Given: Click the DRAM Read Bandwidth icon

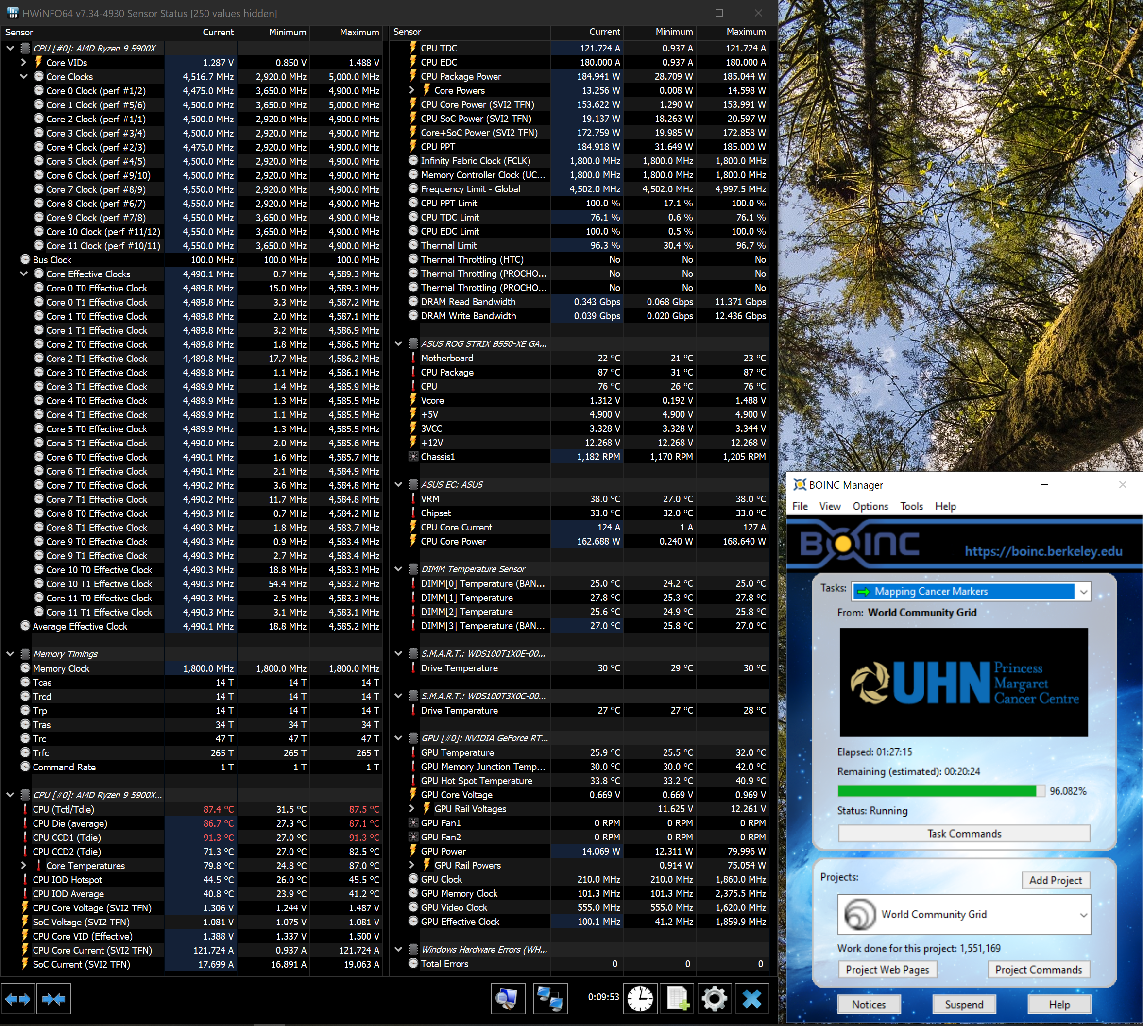Looking at the screenshot, I should [413, 302].
